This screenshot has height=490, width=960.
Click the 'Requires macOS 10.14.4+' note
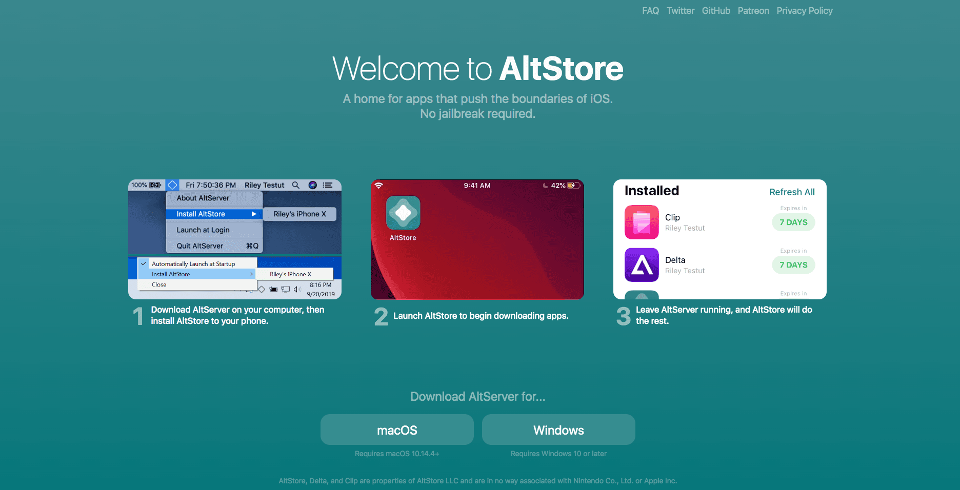[397, 454]
